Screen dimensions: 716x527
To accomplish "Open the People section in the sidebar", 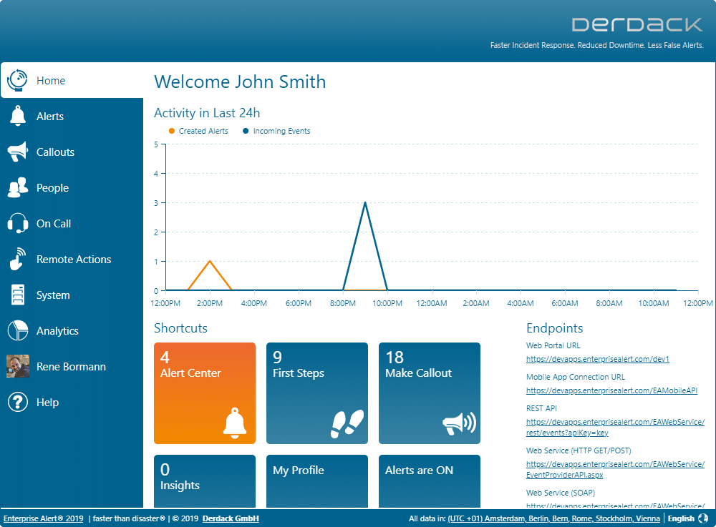I will point(17,187).
